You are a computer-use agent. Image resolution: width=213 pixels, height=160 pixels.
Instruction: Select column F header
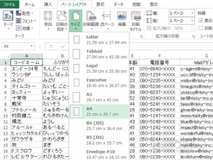(159, 56)
